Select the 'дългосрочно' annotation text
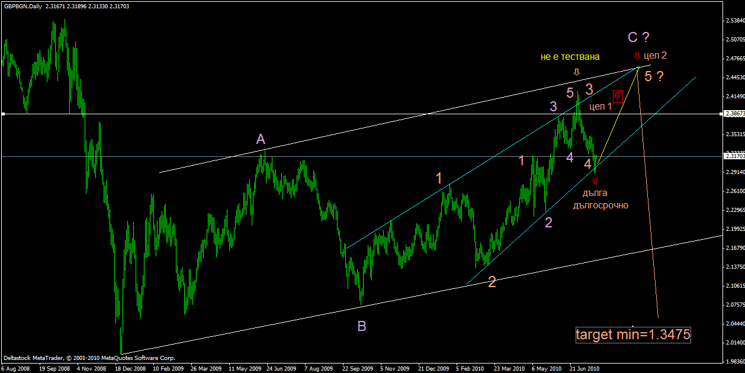 [601, 205]
